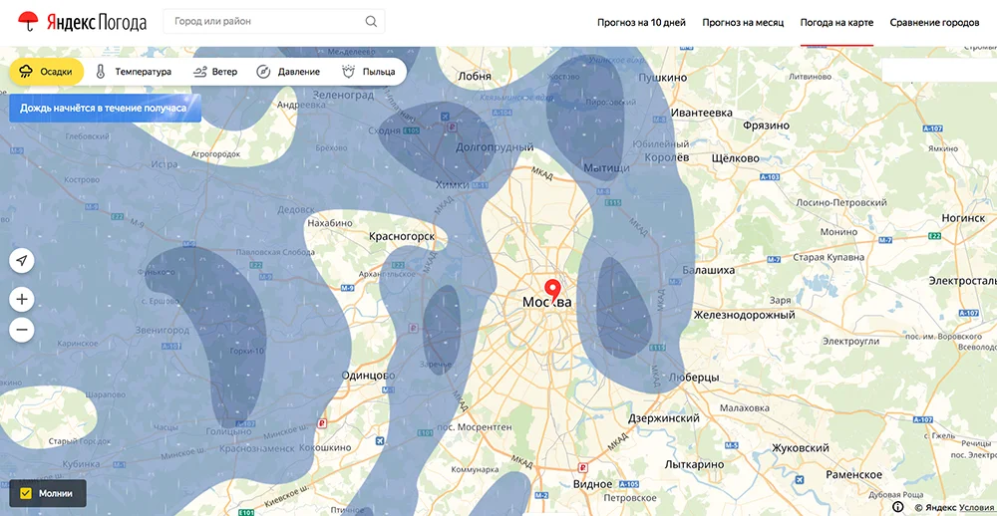997x516 pixels.
Task: Click the city label Электросталь
Action: pos(963,280)
